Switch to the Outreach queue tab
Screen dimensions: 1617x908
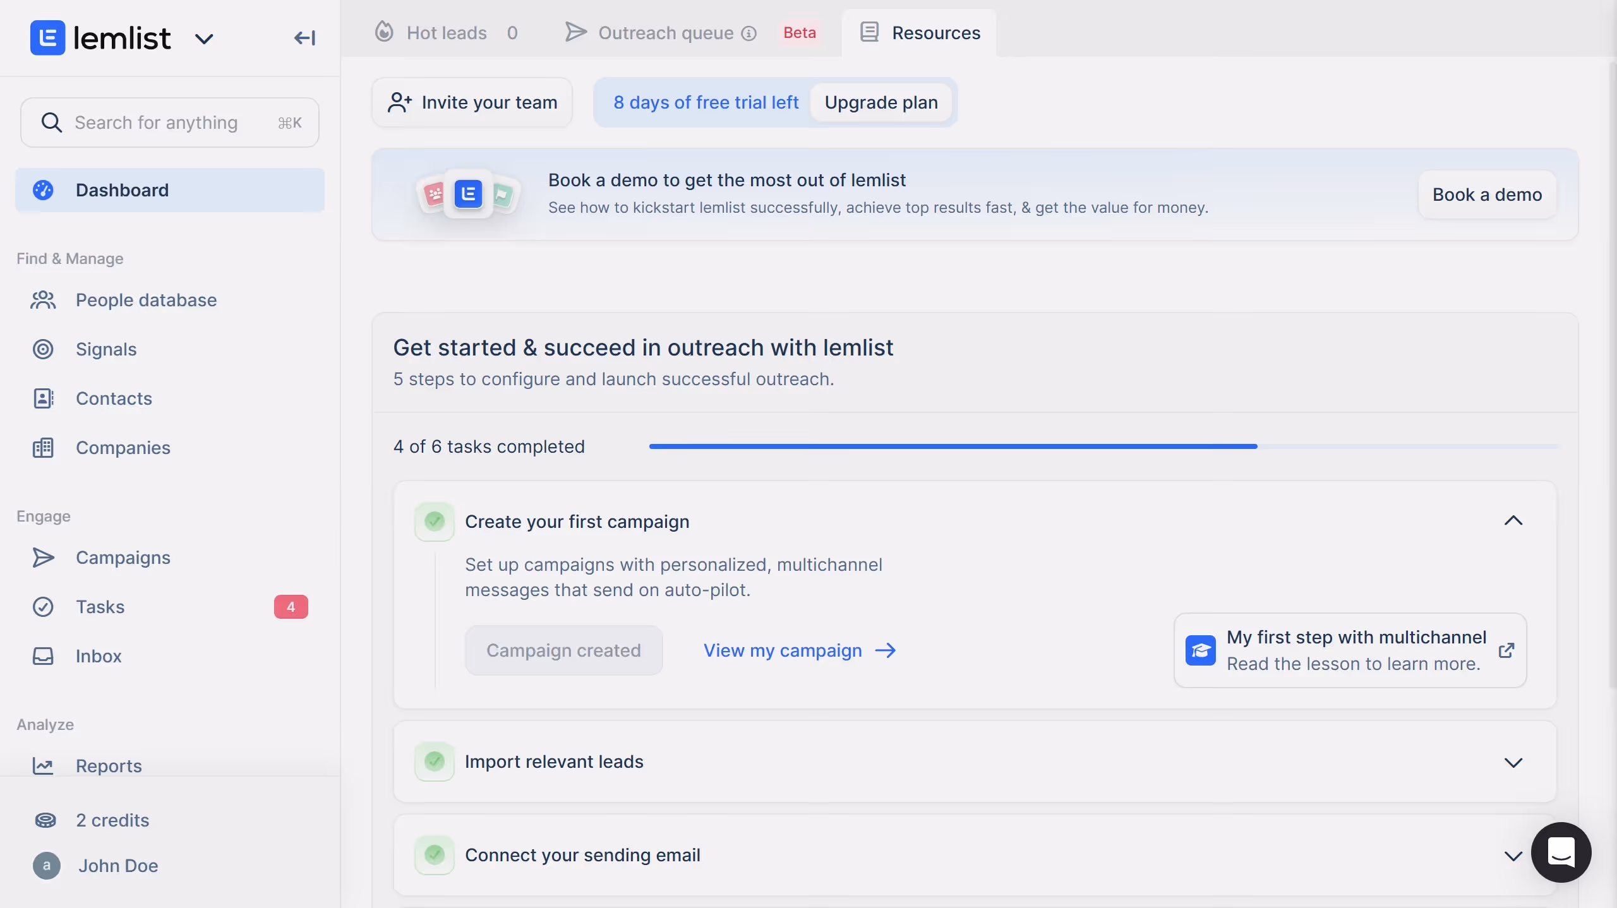coord(663,32)
